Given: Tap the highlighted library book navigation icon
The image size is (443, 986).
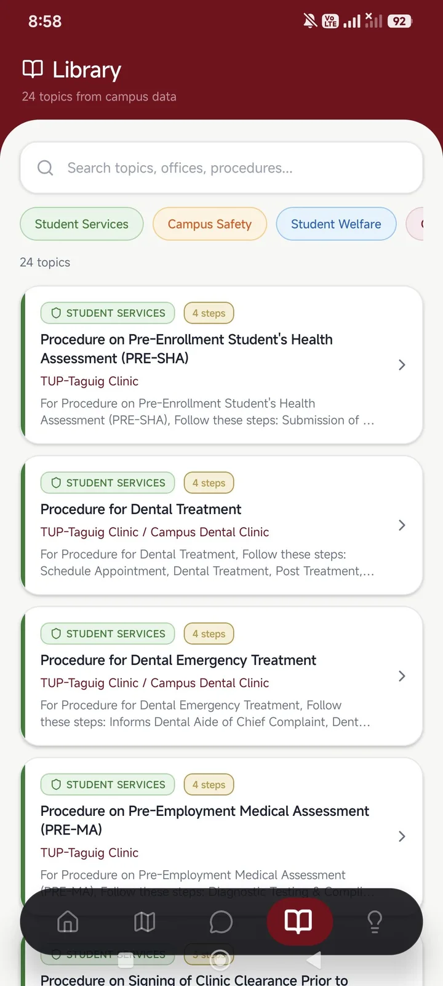Looking at the screenshot, I should (x=299, y=921).
